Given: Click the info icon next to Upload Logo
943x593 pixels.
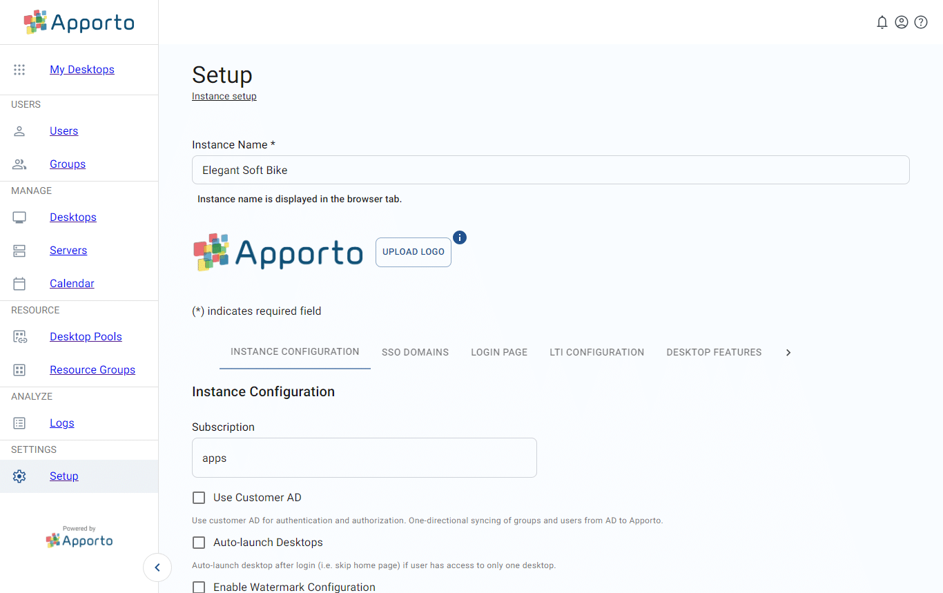Looking at the screenshot, I should (460, 237).
